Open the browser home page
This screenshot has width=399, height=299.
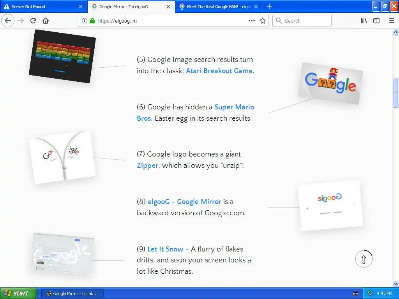tap(46, 21)
